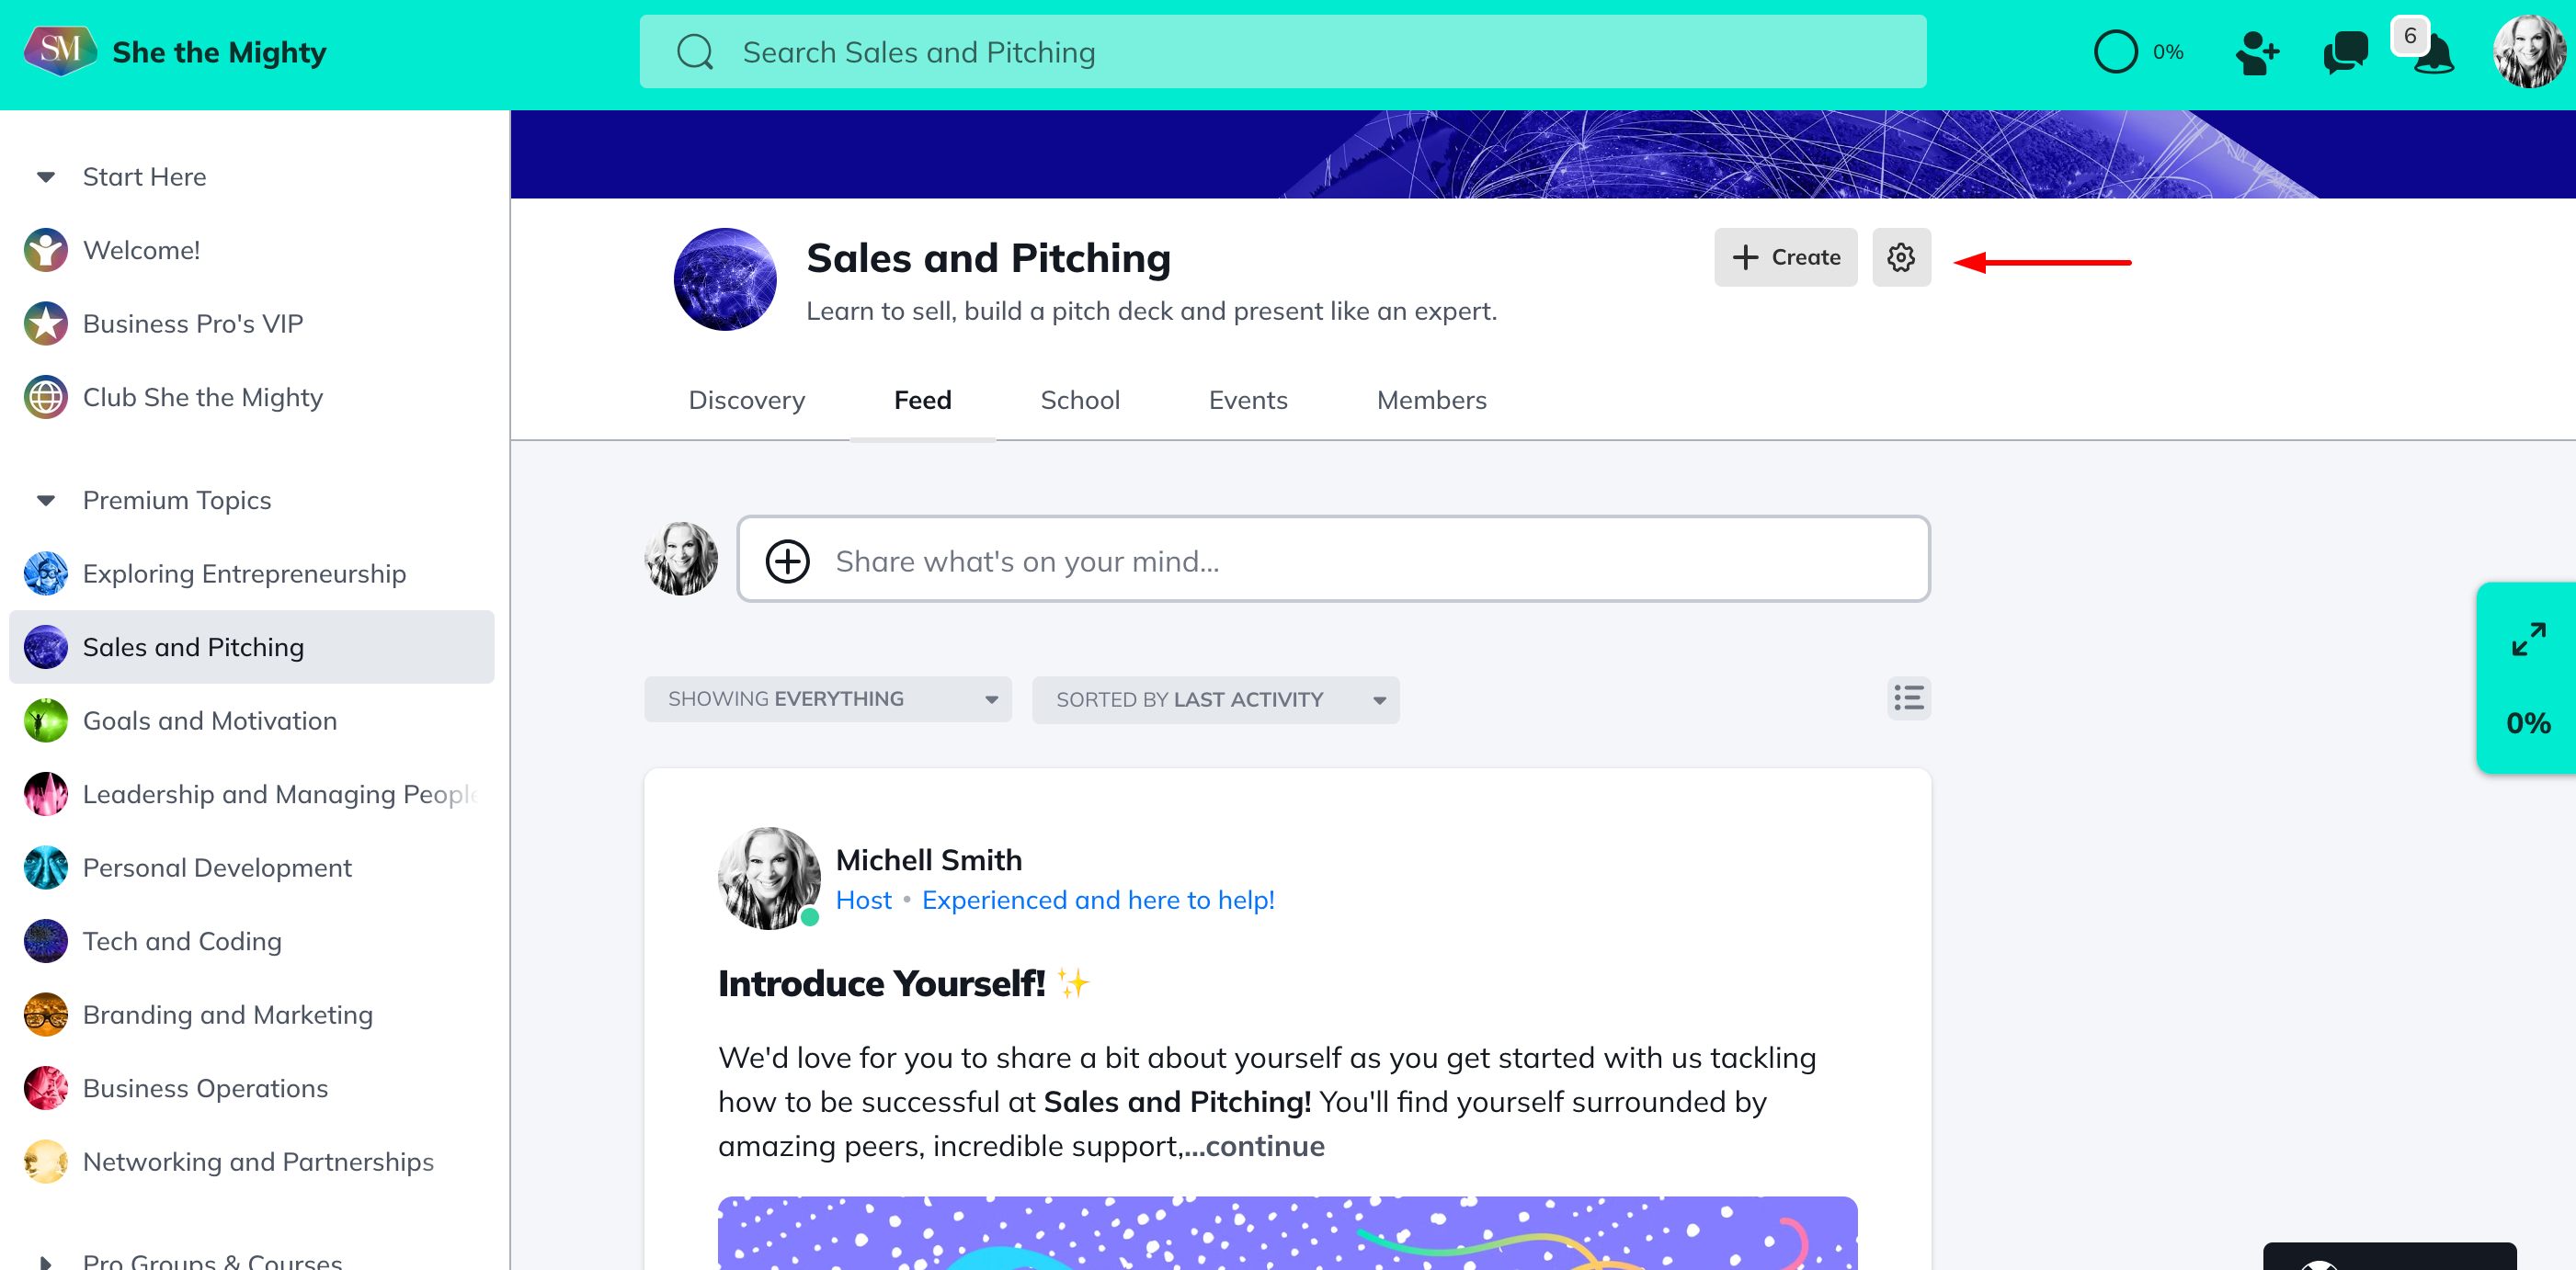Switch to the Discovery tab
The image size is (2576, 1270).
(x=746, y=400)
